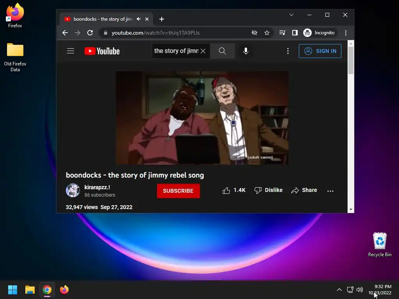Click the Dislike button

(x=268, y=190)
